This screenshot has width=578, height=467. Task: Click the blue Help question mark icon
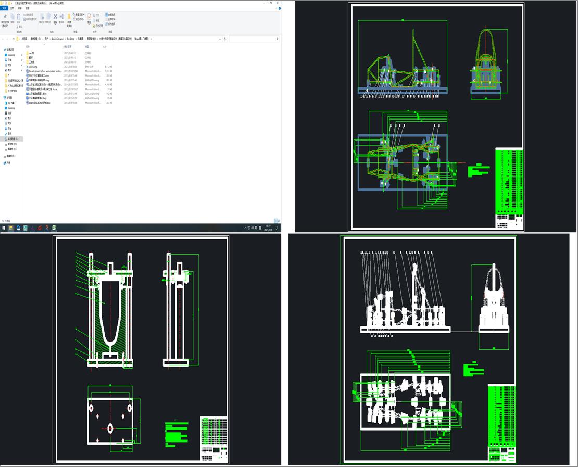pos(280,8)
